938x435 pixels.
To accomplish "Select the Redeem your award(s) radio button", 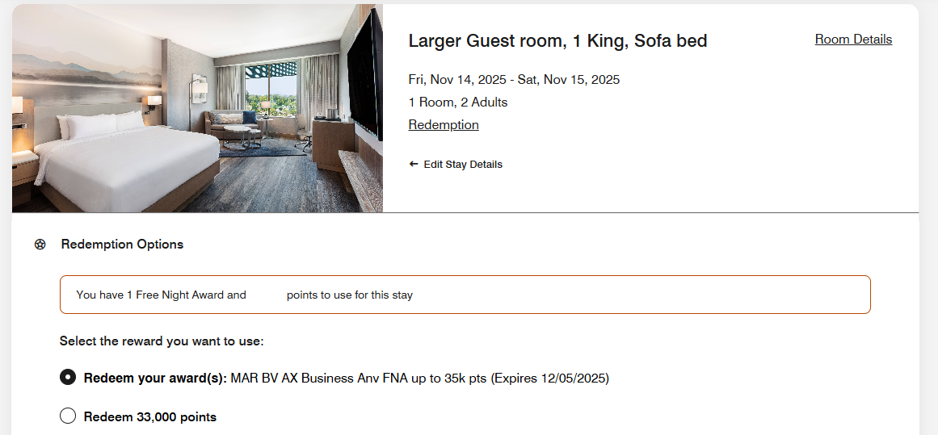I will tap(68, 377).
